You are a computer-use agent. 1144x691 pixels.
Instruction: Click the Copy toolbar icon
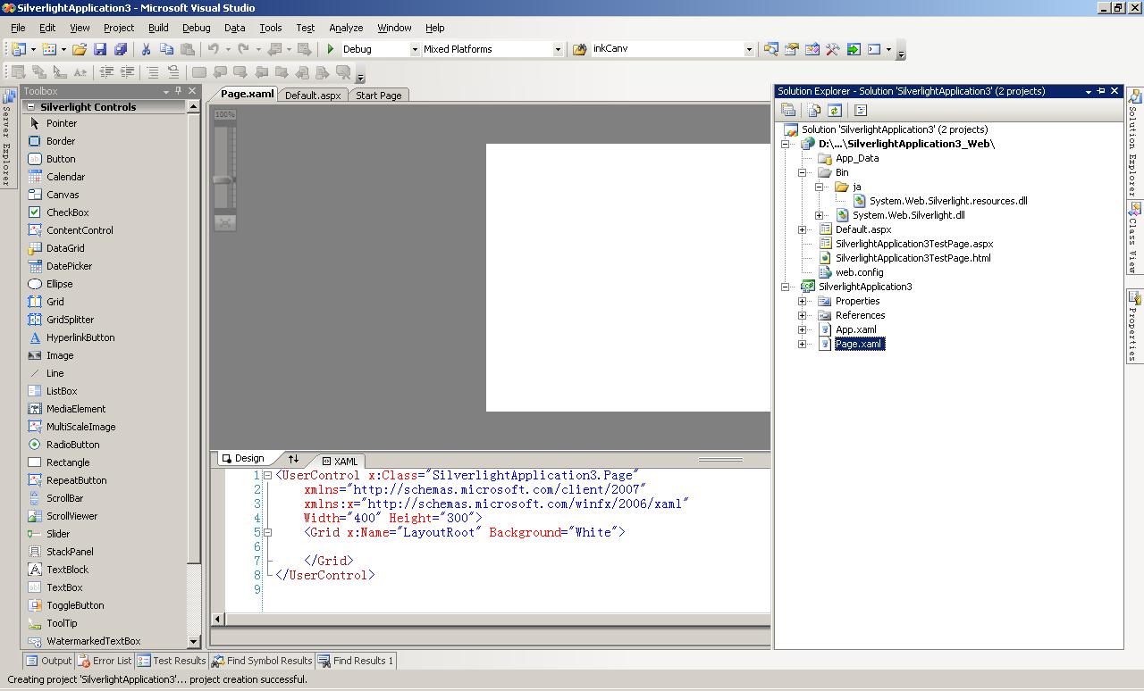166,49
